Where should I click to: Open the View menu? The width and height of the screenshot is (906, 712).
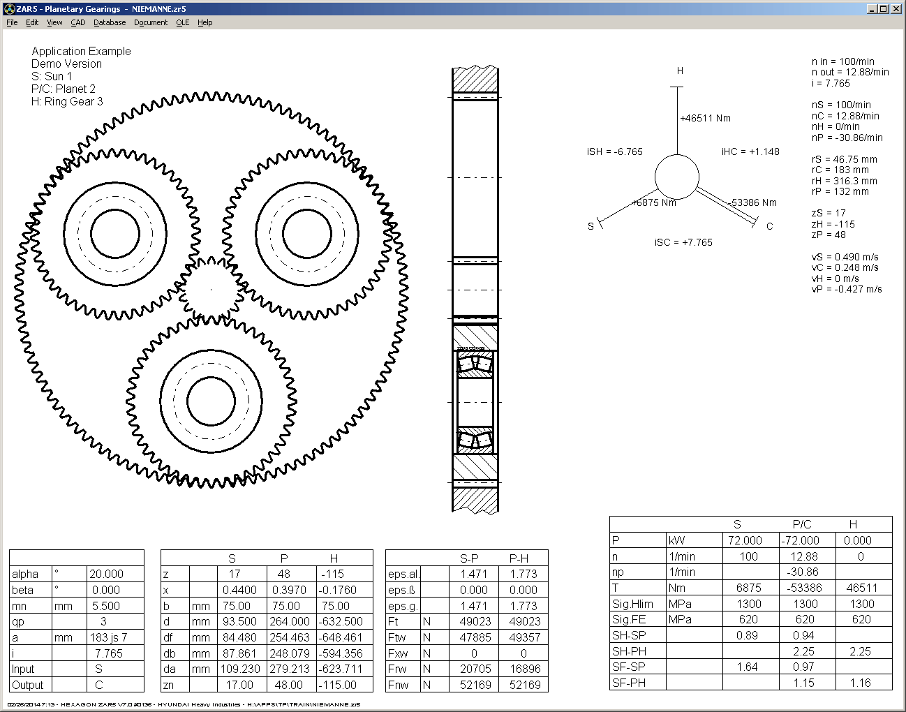(54, 22)
